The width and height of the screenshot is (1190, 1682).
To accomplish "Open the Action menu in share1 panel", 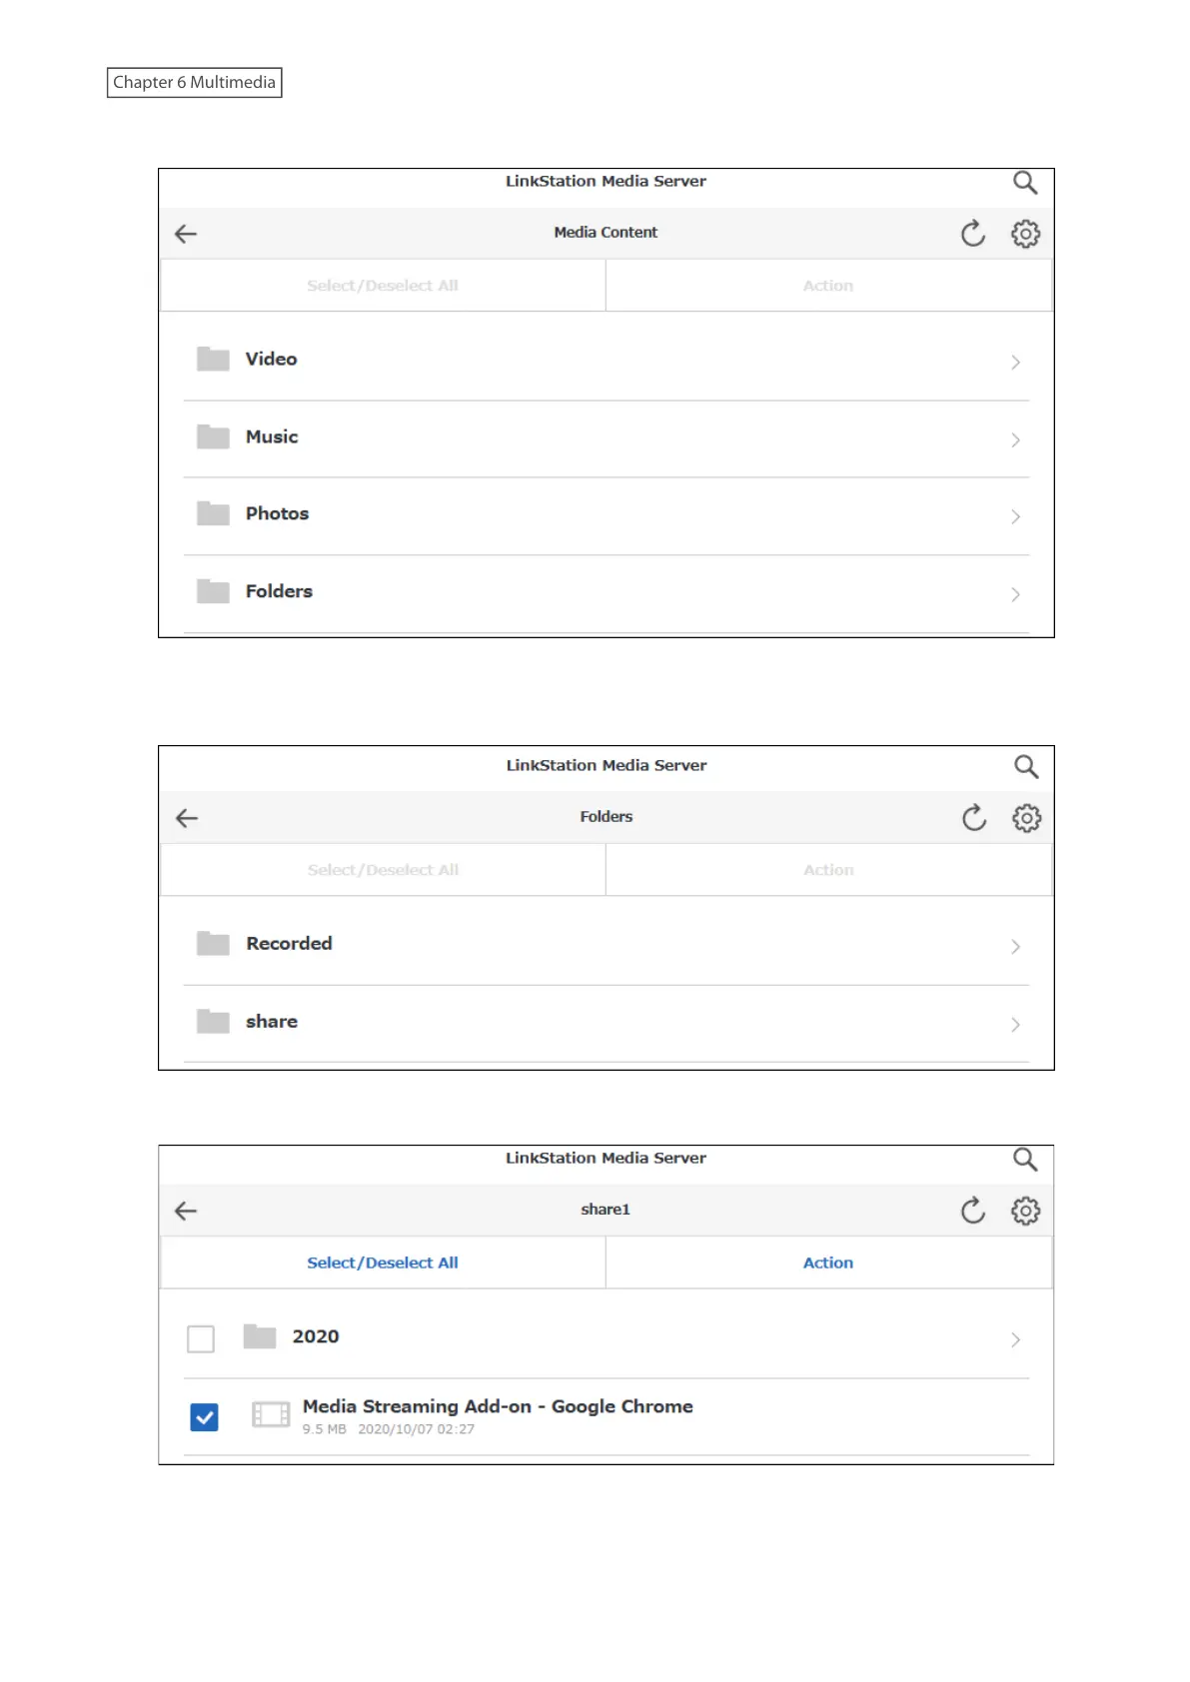I will (x=828, y=1262).
